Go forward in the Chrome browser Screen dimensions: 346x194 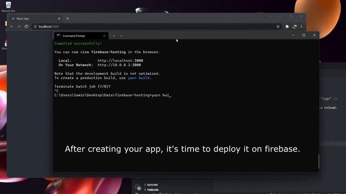19,26
